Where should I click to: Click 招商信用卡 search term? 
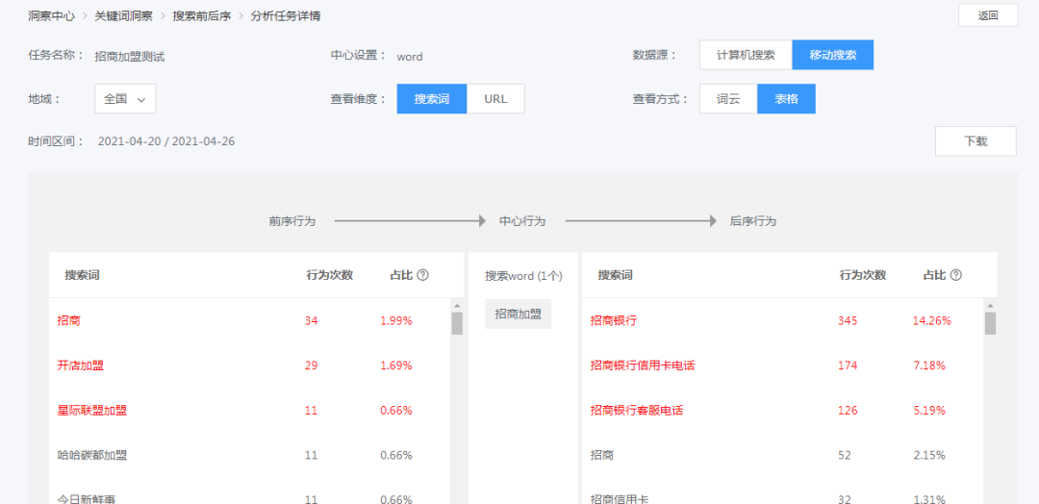(620, 499)
